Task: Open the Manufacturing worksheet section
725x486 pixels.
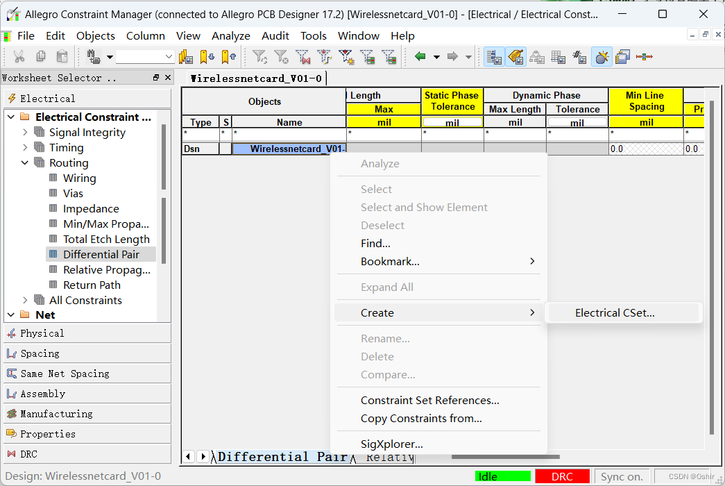Action: tap(56, 414)
